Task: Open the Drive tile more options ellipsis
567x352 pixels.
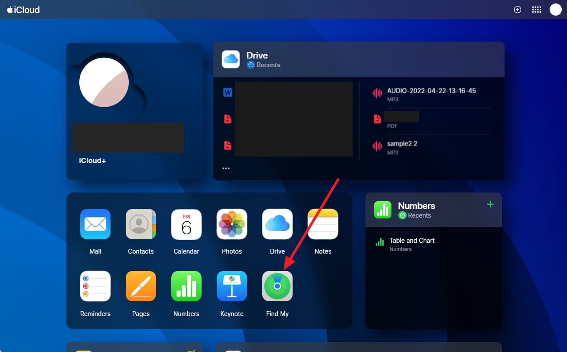Action: (x=226, y=168)
